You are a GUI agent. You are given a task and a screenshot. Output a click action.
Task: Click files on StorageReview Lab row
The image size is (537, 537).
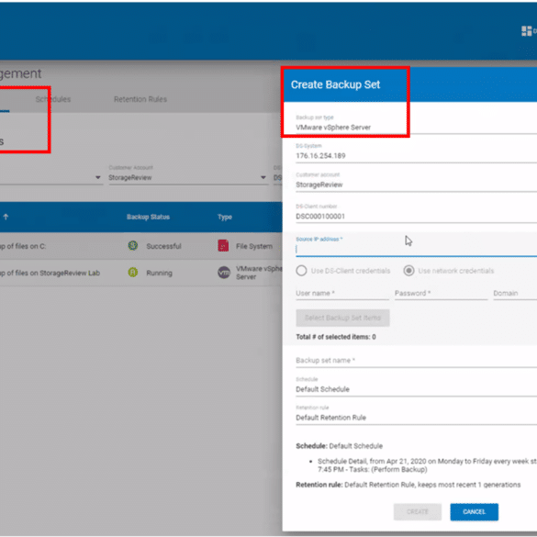click(x=141, y=273)
